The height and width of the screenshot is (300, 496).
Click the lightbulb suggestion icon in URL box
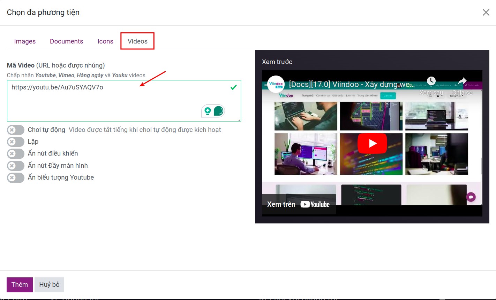pos(207,111)
